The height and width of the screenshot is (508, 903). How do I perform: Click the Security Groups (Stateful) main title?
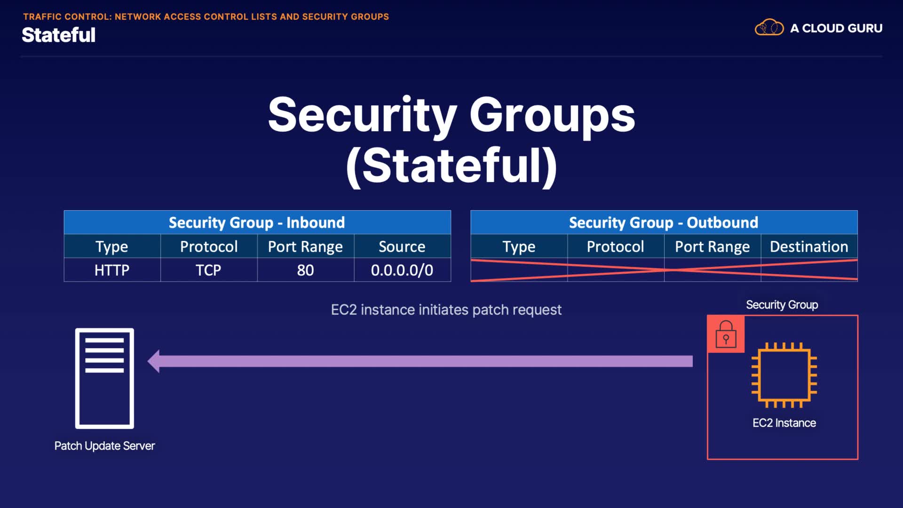pyautogui.click(x=451, y=140)
